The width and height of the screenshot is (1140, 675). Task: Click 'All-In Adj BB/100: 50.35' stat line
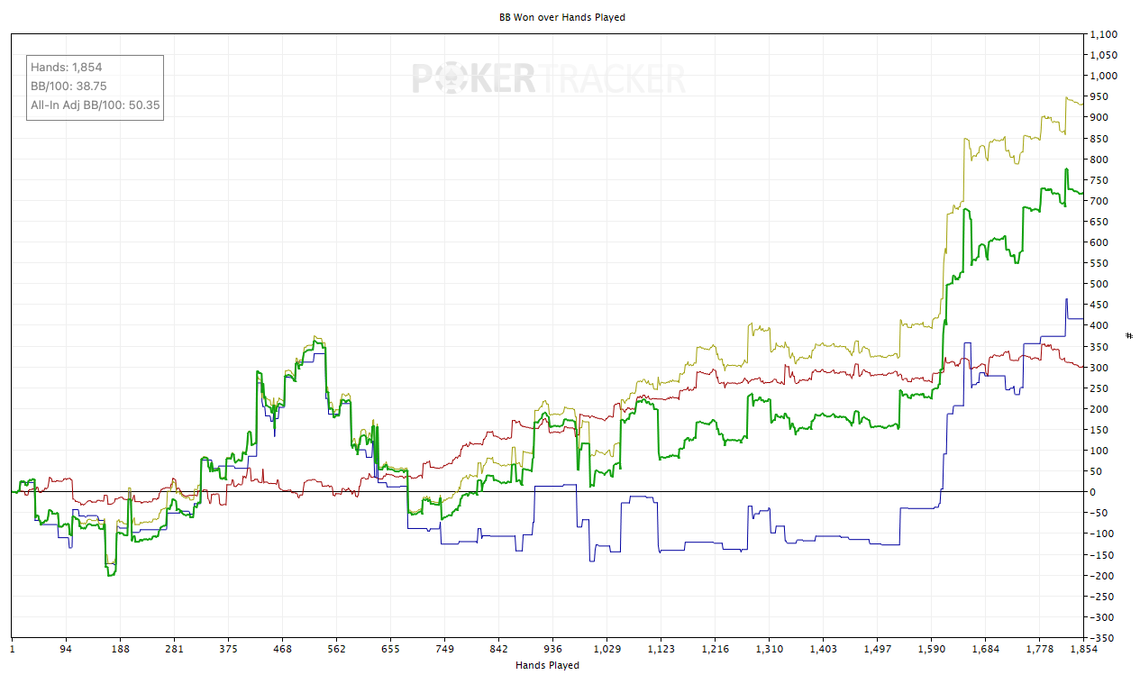95,105
